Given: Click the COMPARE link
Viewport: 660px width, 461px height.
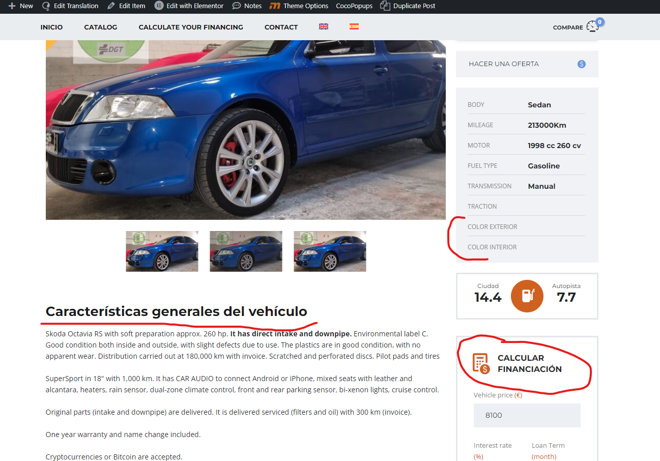Looking at the screenshot, I should (x=568, y=27).
